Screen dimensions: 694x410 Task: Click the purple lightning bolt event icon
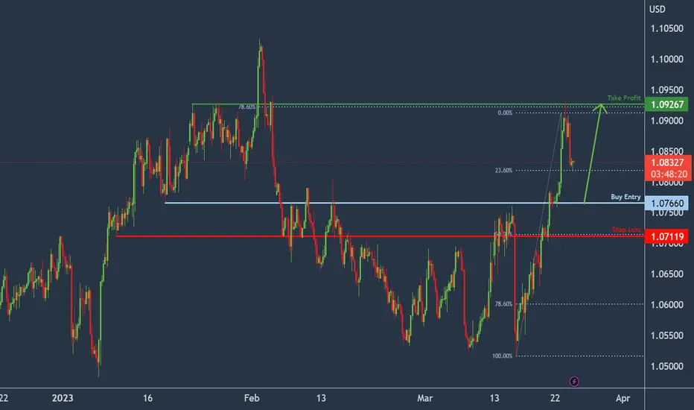point(574,381)
